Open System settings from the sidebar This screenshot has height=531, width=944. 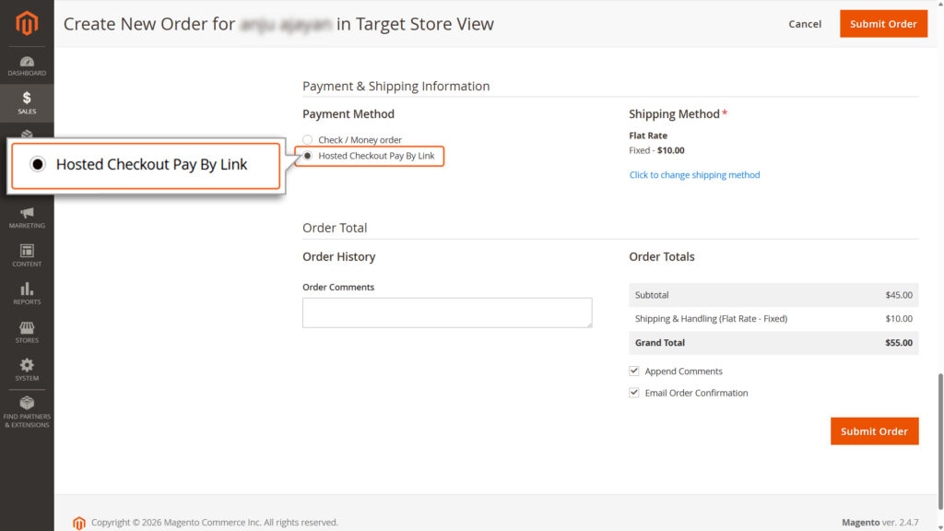click(27, 370)
